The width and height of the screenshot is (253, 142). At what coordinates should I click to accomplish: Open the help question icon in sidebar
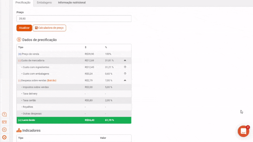point(4,114)
